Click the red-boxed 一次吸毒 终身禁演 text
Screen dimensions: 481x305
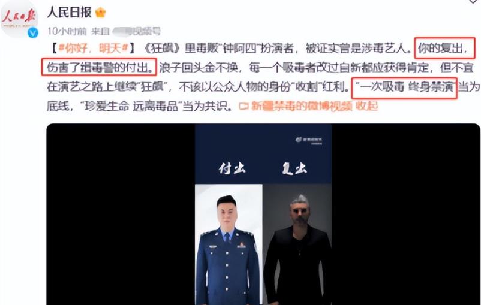click(x=404, y=88)
